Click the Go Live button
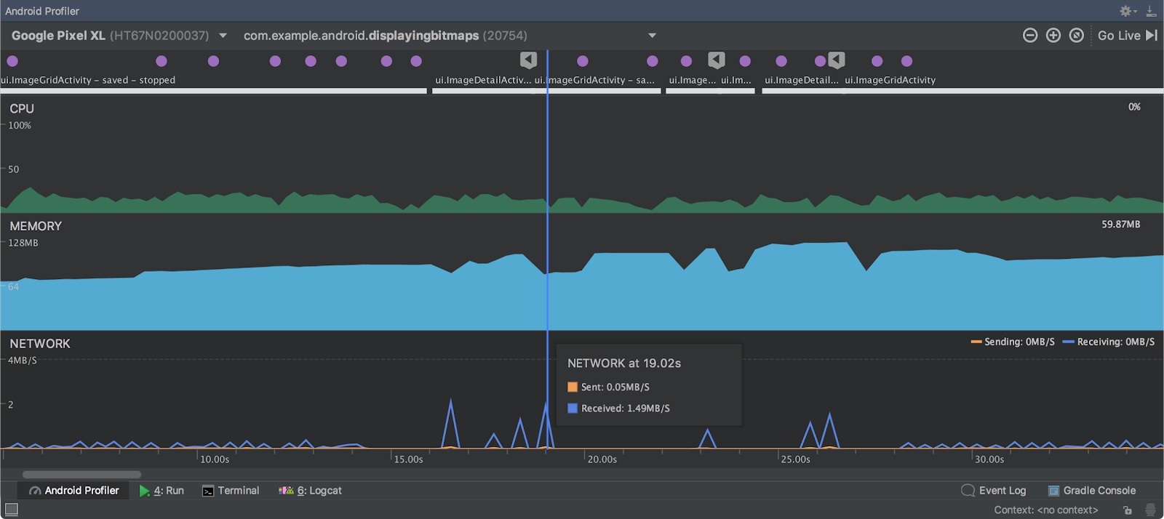 1127,36
